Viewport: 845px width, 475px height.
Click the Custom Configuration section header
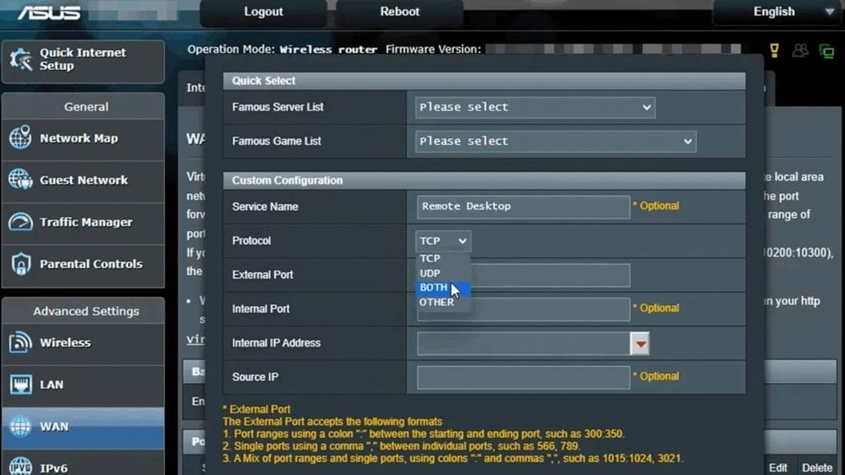click(x=484, y=181)
